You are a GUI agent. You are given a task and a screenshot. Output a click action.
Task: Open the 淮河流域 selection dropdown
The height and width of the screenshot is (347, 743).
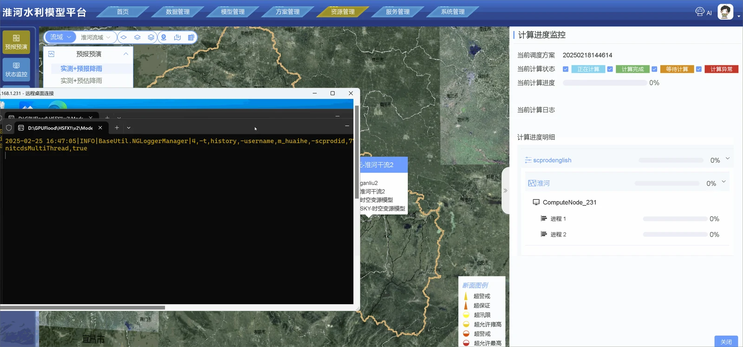pos(96,37)
